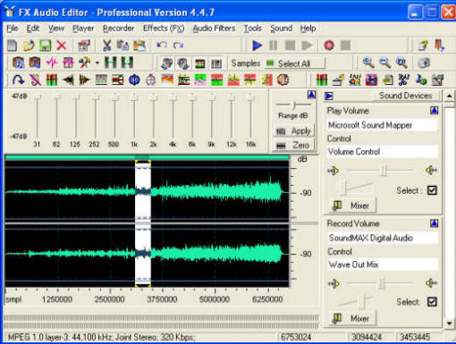Viewport: 456px width, 344px height.
Task: Open Mixer under Play Volume
Action: click(353, 206)
